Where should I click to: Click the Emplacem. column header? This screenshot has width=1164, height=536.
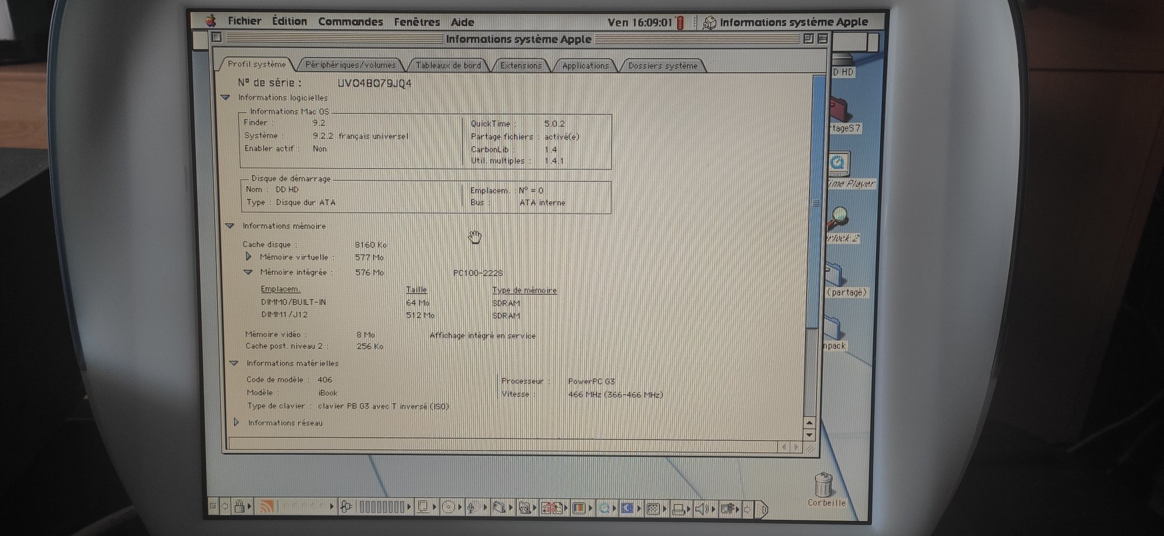281,289
